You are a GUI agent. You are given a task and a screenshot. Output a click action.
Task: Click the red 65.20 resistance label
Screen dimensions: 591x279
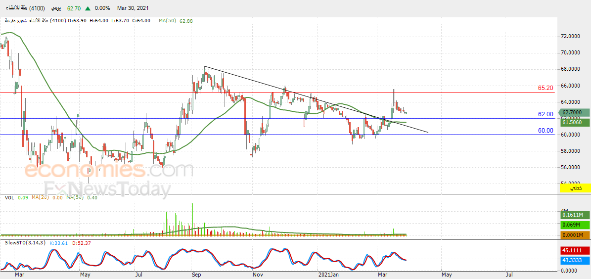[x=546, y=88]
